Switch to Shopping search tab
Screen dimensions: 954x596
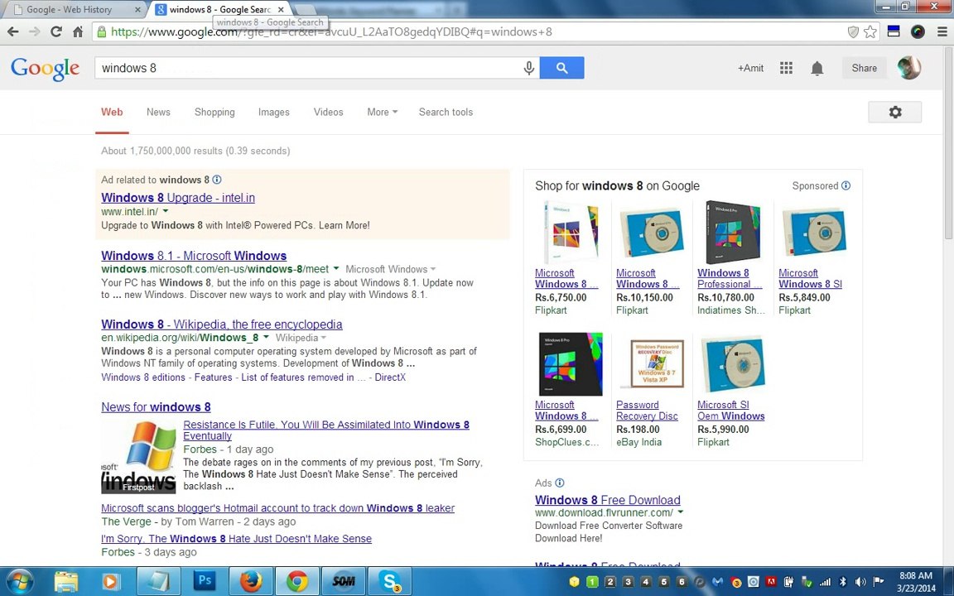[x=214, y=112]
